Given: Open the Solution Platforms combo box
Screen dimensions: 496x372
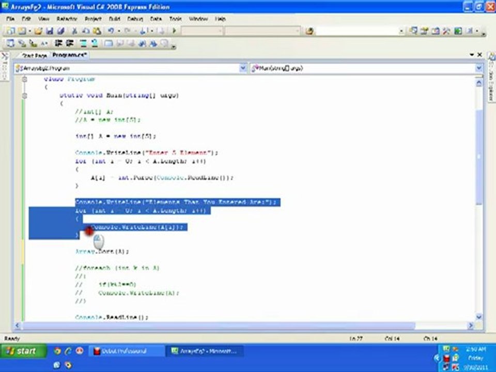Looking at the screenshot, I should tap(262, 30).
